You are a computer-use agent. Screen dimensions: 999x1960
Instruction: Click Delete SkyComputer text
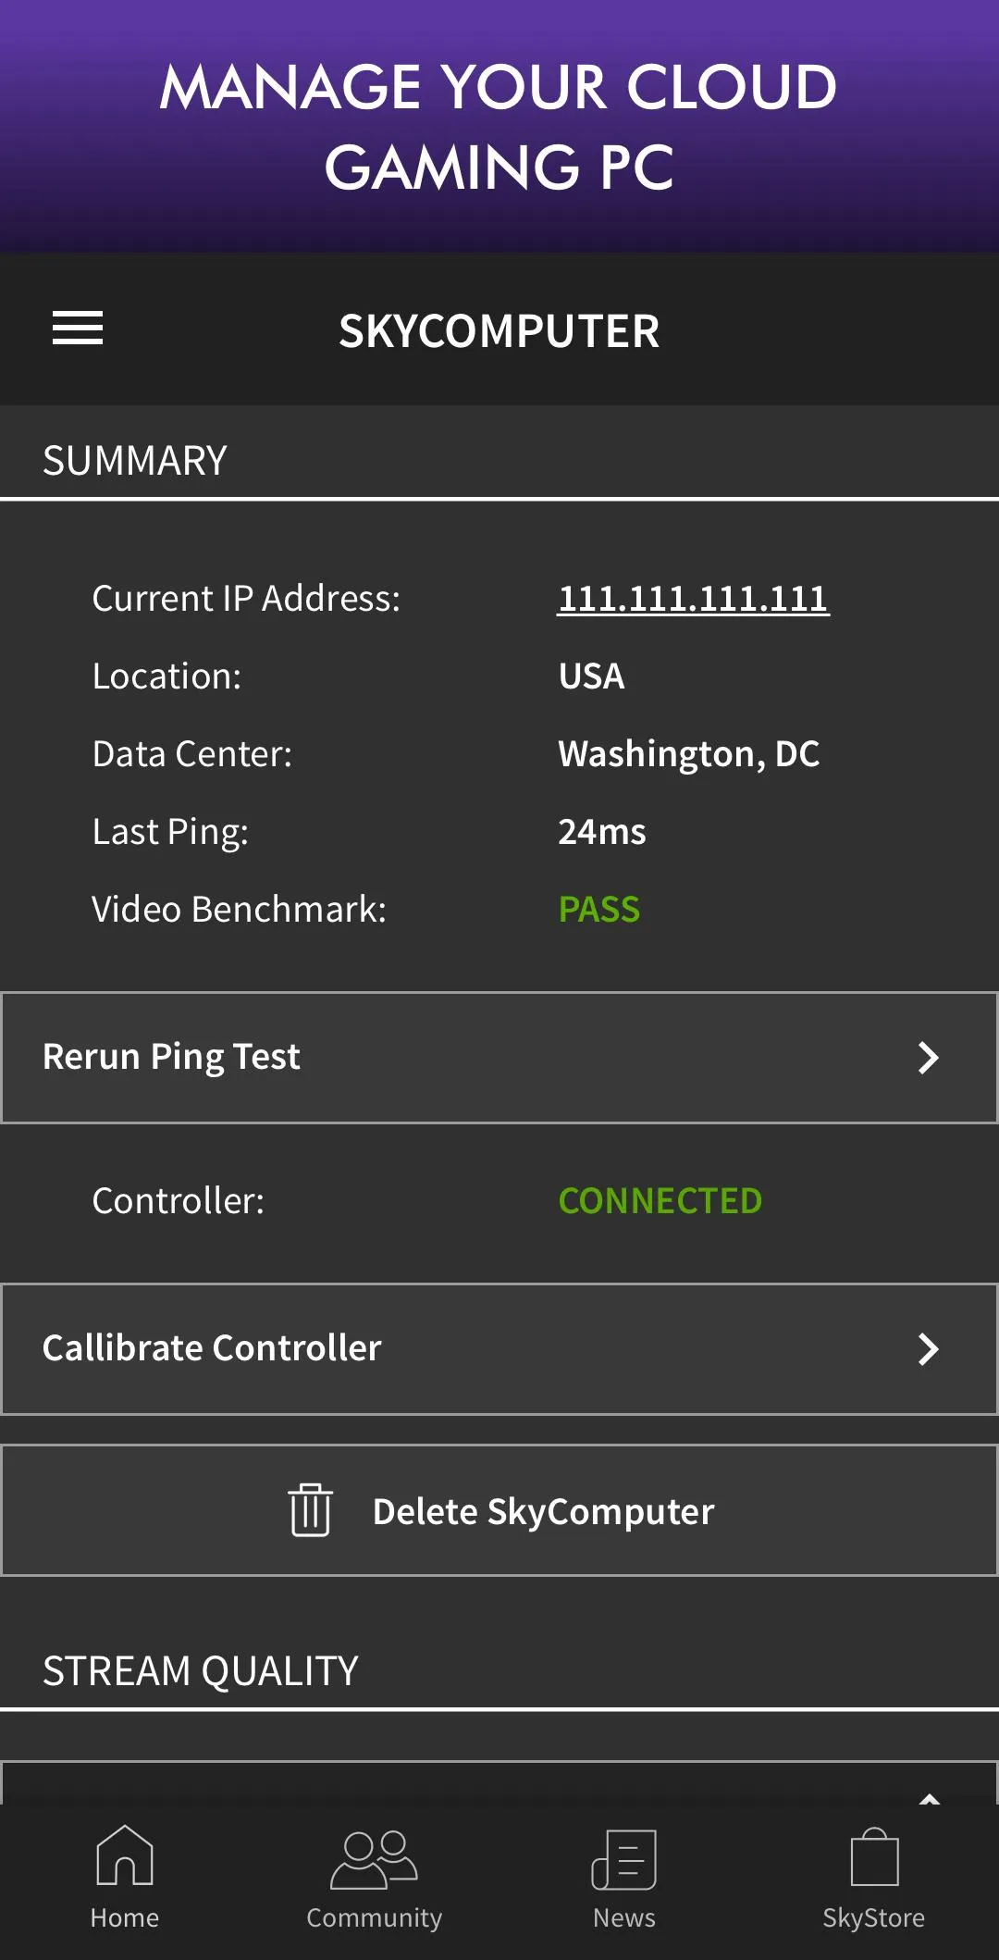543,1511
